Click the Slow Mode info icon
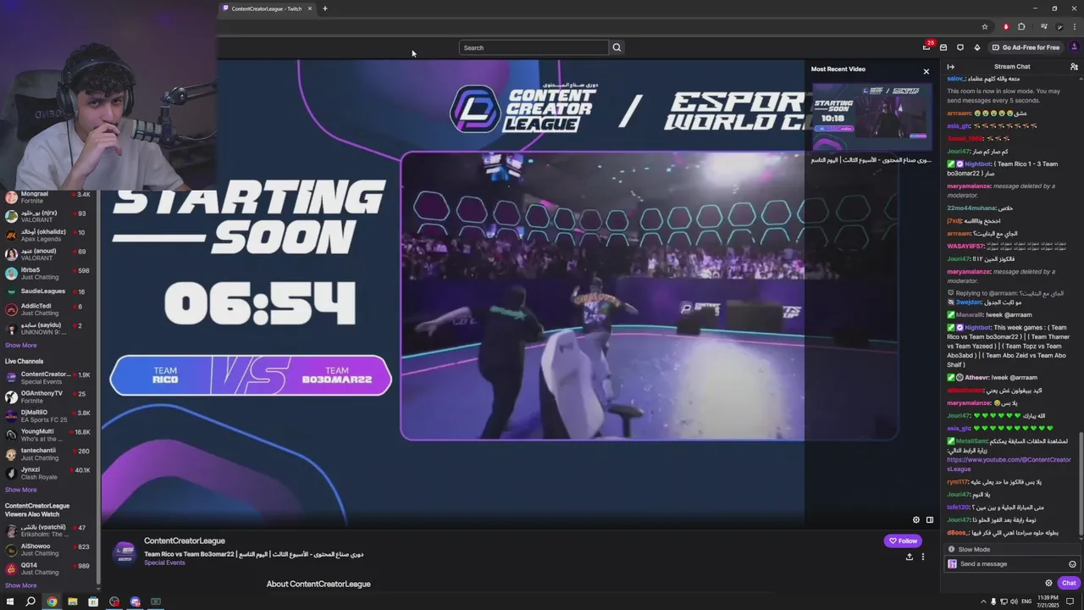1084x610 pixels. point(951,550)
